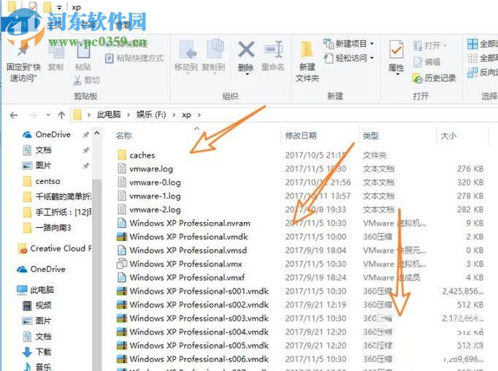Click Select none icon
The image size is (498, 371).
click(472, 58)
